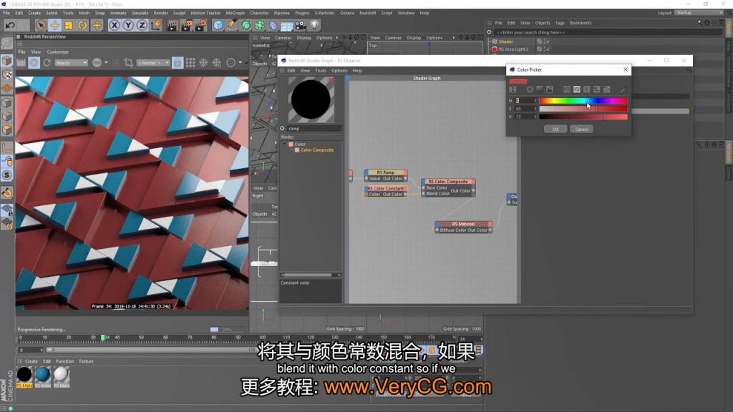Click the crop region icon in RenderView
The width and height of the screenshot is (733, 412).
click(128, 63)
